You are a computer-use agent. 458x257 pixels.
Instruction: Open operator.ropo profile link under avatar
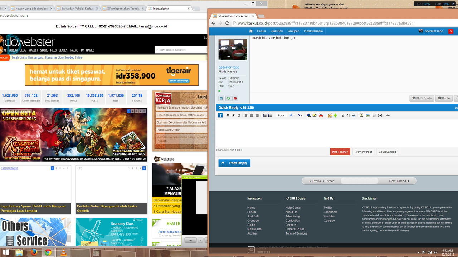pyautogui.click(x=229, y=67)
